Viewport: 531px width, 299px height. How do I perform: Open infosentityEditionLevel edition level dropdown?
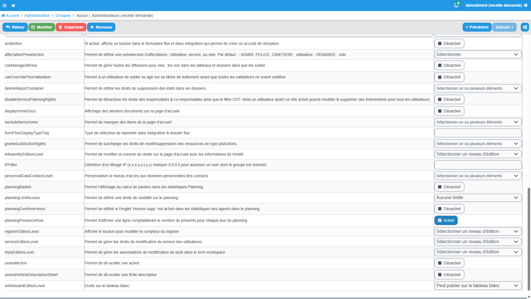(478, 154)
